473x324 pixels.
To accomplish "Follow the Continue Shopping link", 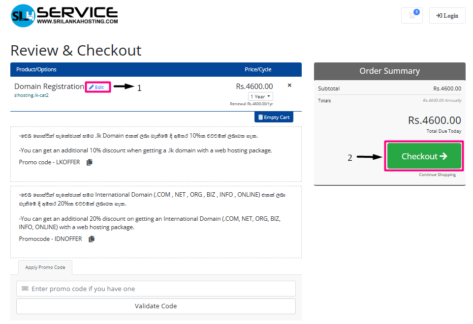I will [437, 175].
